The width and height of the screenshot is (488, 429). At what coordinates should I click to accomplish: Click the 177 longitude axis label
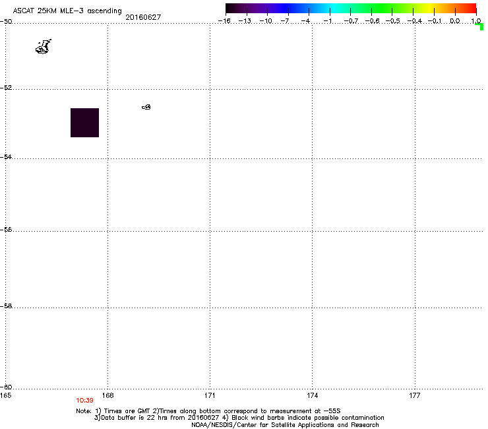click(x=415, y=395)
